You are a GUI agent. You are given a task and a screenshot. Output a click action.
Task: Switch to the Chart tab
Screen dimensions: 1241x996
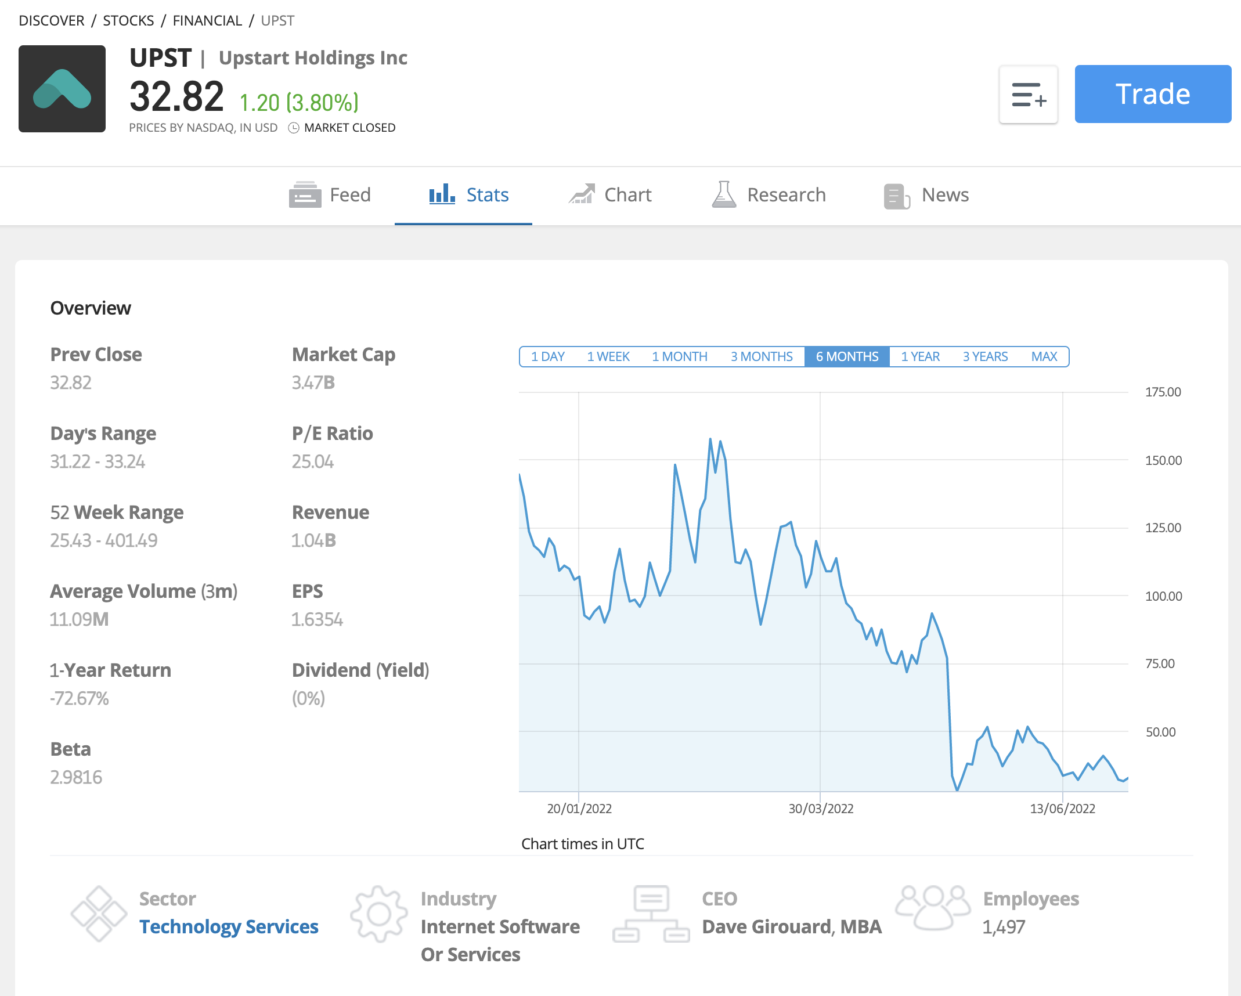[x=610, y=195]
